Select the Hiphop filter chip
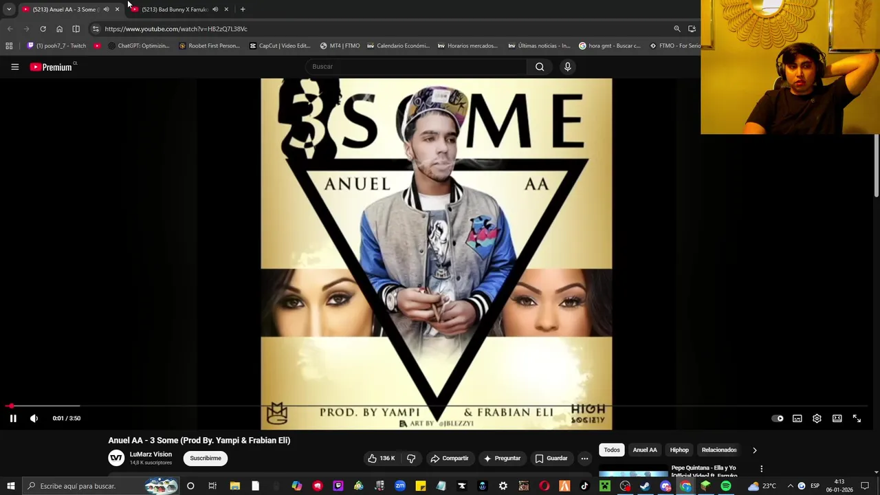This screenshot has height=495, width=880. (x=679, y=450)
